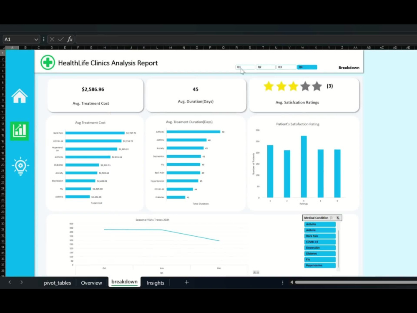
Task: Click the horizontal scrollbar left arrow
Action: (292, 283)
